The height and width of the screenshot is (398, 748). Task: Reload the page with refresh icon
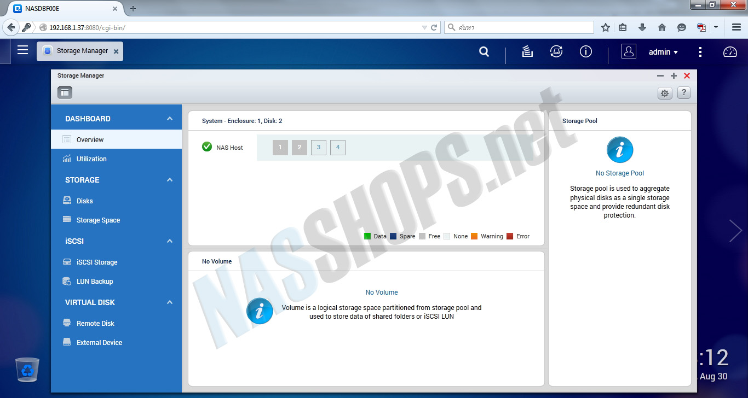434,27
